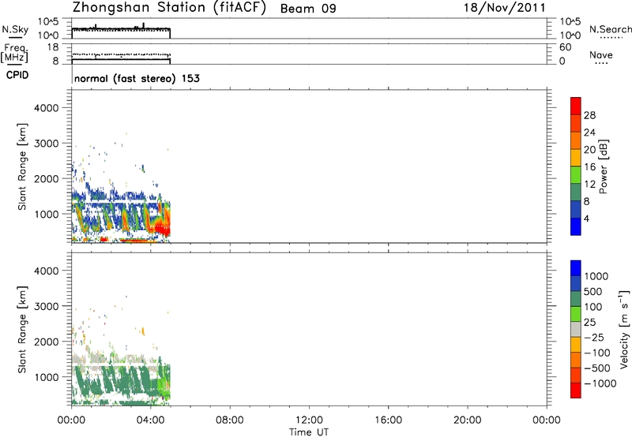Click the 16 label on Power colorbar
This screenshot has width=632, height=437.
coord(589,166)
